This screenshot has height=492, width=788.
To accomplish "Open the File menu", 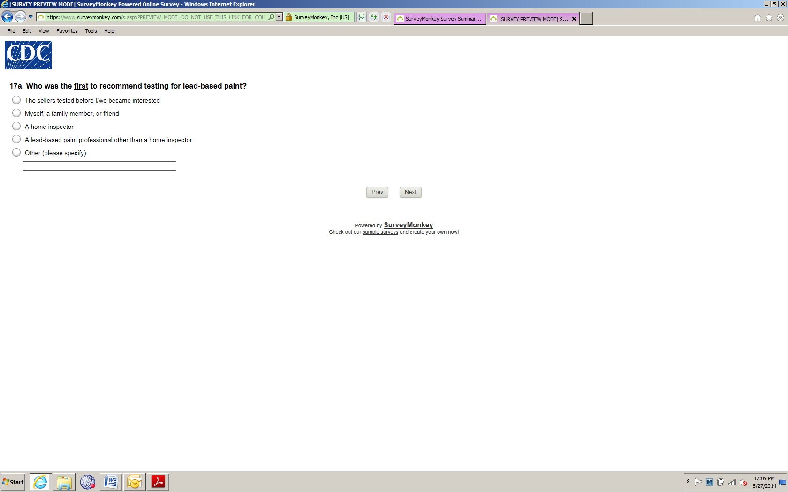I will tap(11, 31).
